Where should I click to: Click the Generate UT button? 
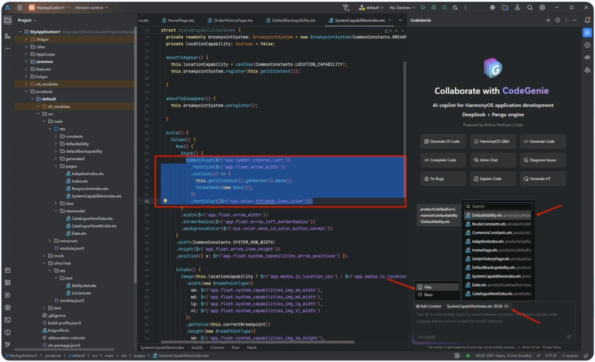(542, 179)
